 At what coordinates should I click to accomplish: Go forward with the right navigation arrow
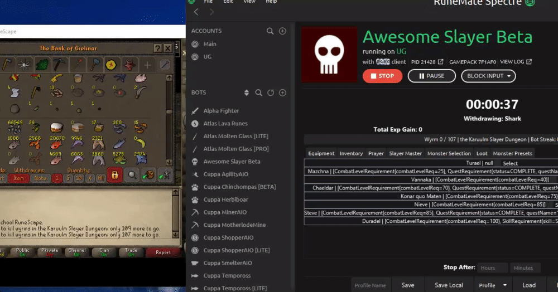211,12
